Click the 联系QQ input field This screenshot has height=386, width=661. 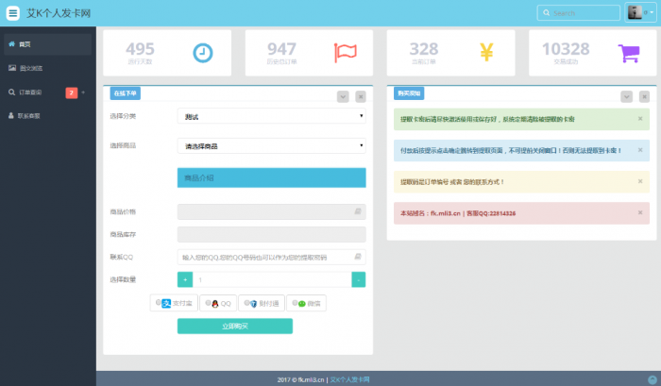[x=264, y=257]
